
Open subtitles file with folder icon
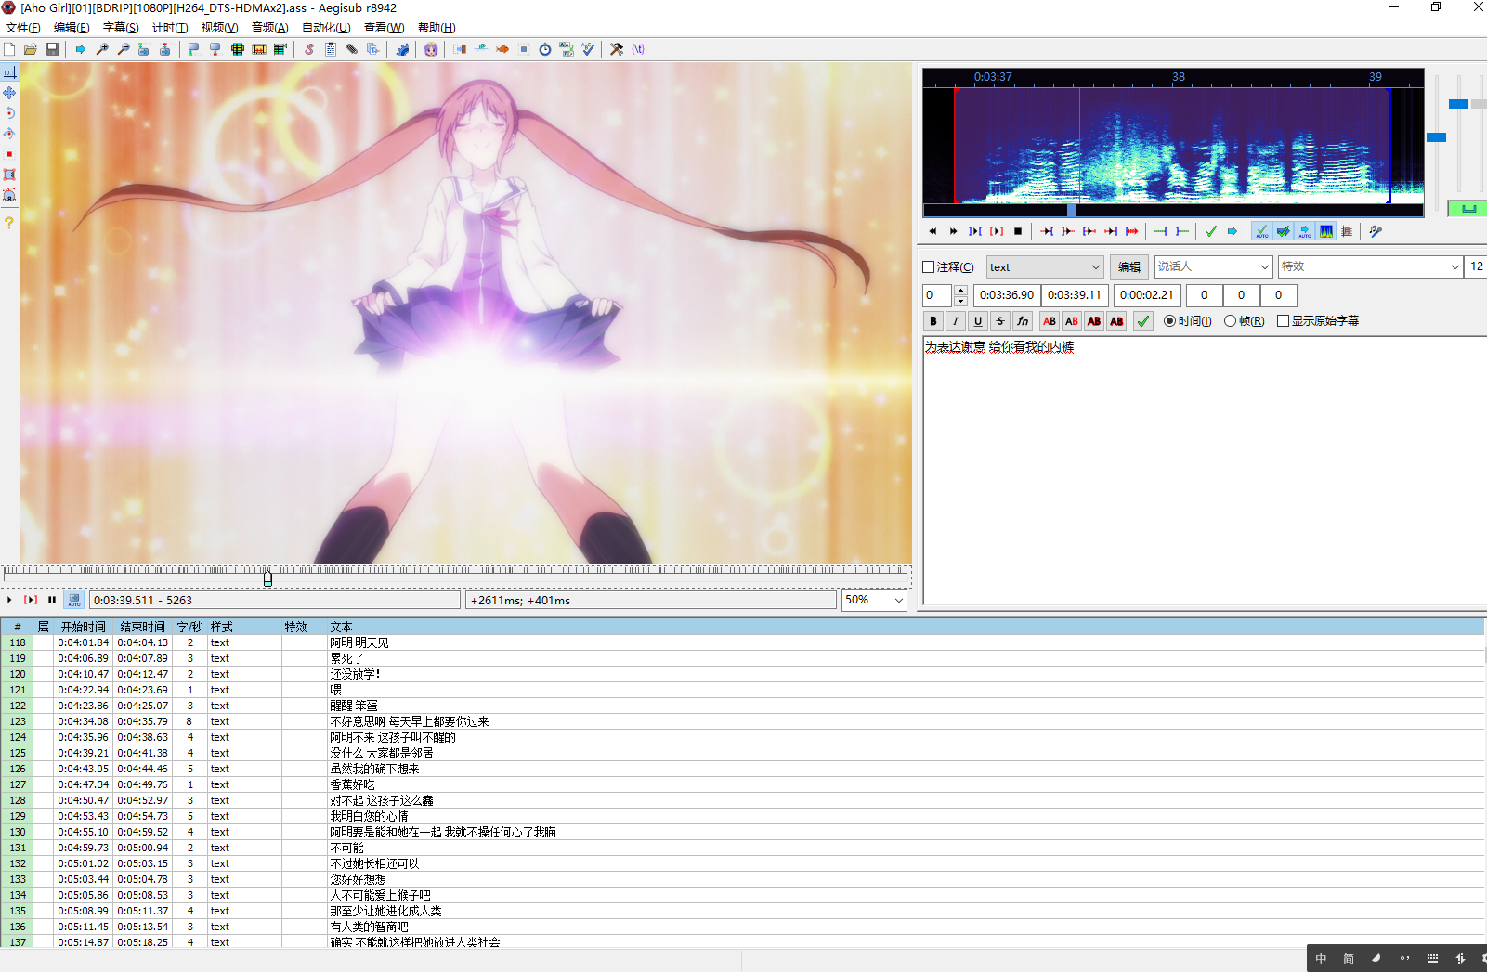tap(31, 49)
